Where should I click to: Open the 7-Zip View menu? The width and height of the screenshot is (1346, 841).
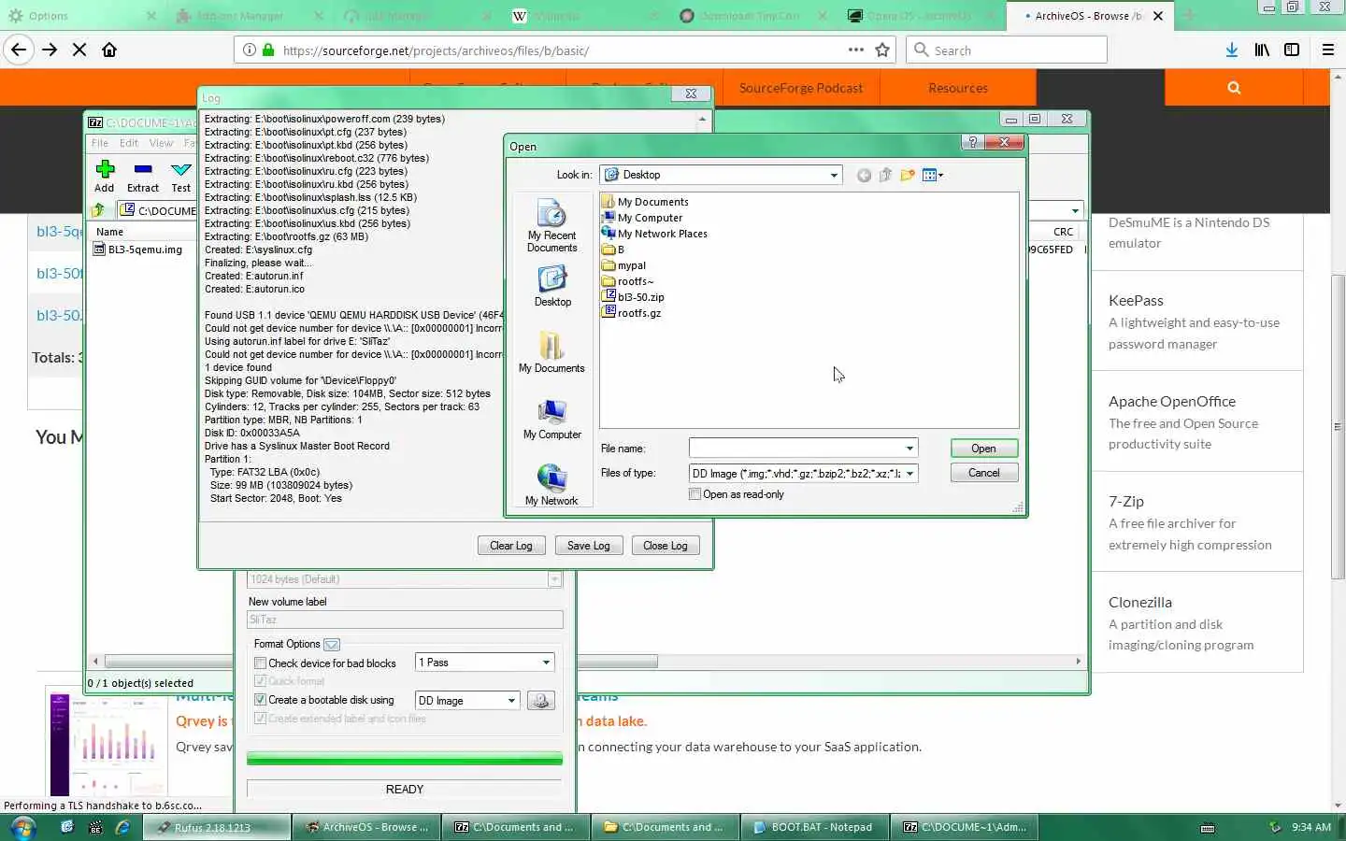pyautogui.click(x=161, y=143)
